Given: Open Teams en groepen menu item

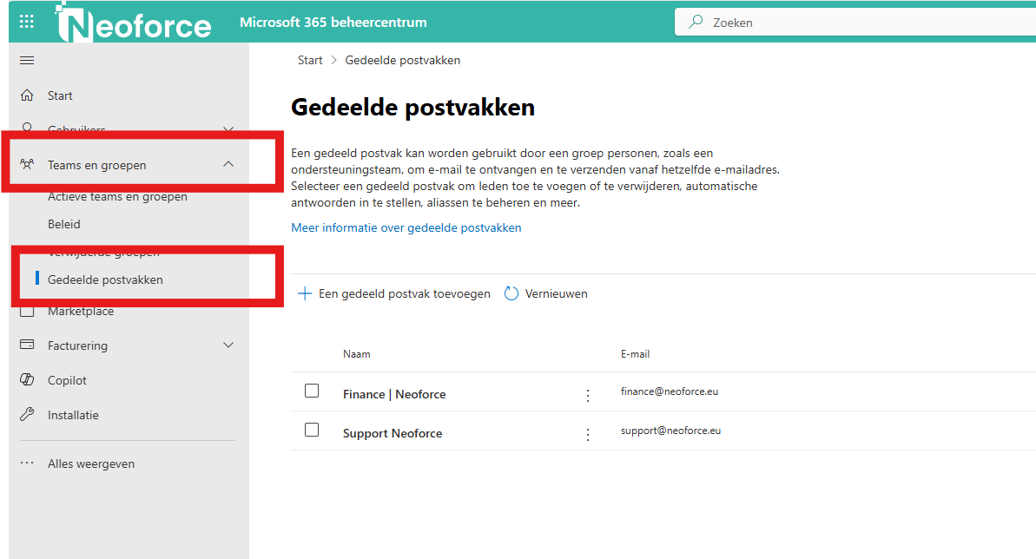Looking at the screenshot, I should [97, 165].
